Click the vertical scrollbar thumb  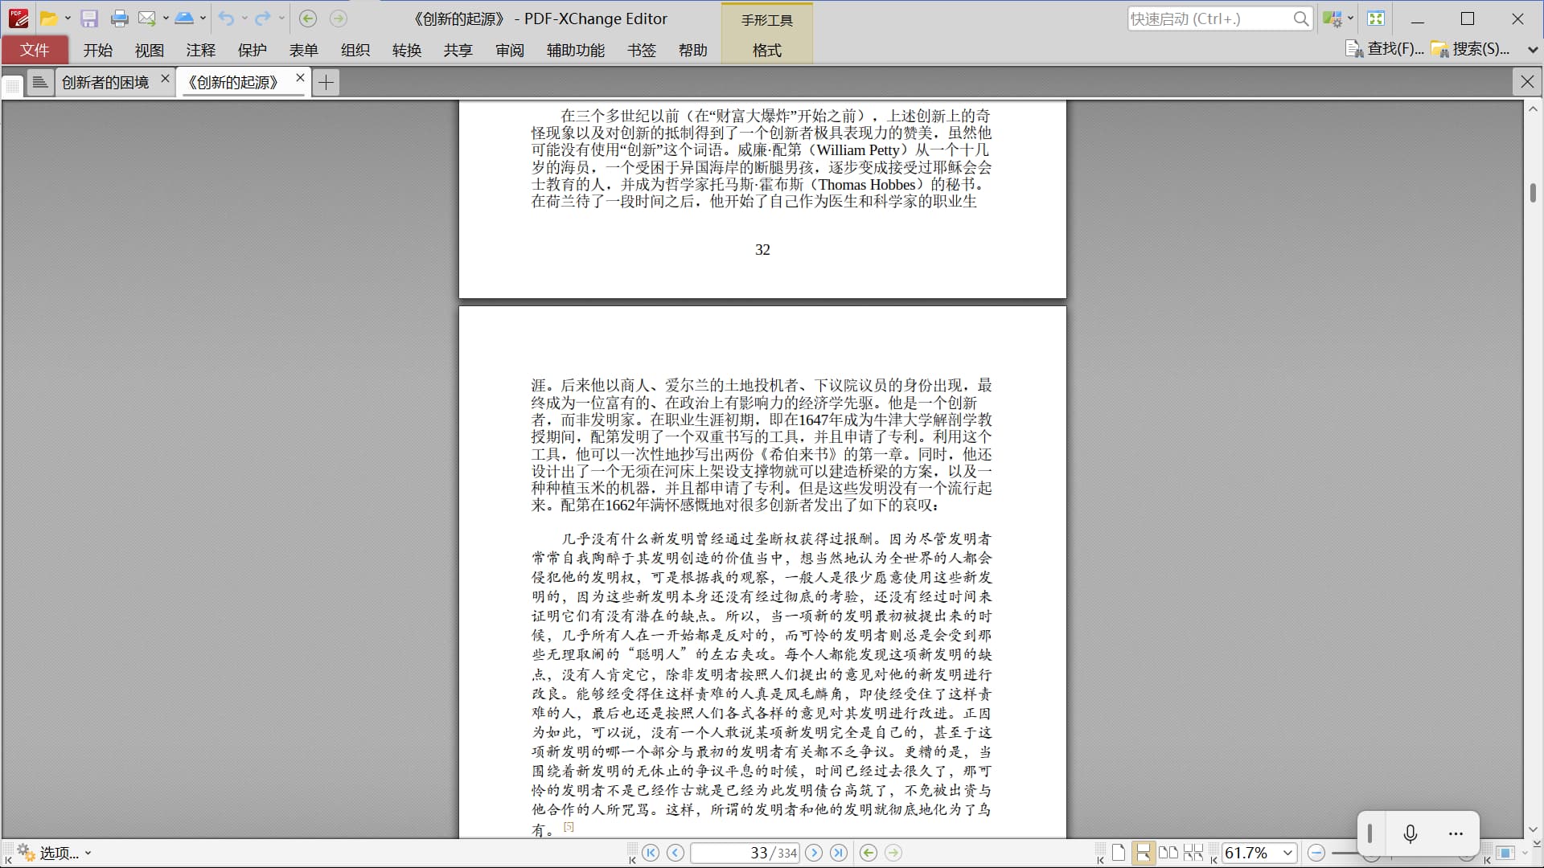[x=1533, y=193]
